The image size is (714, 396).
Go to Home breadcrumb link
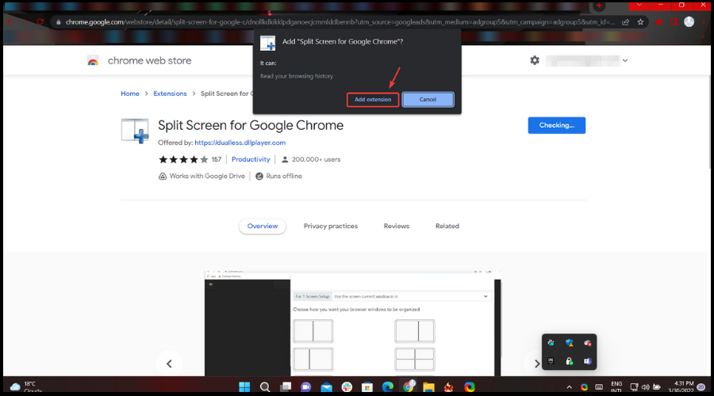[130, 93]
